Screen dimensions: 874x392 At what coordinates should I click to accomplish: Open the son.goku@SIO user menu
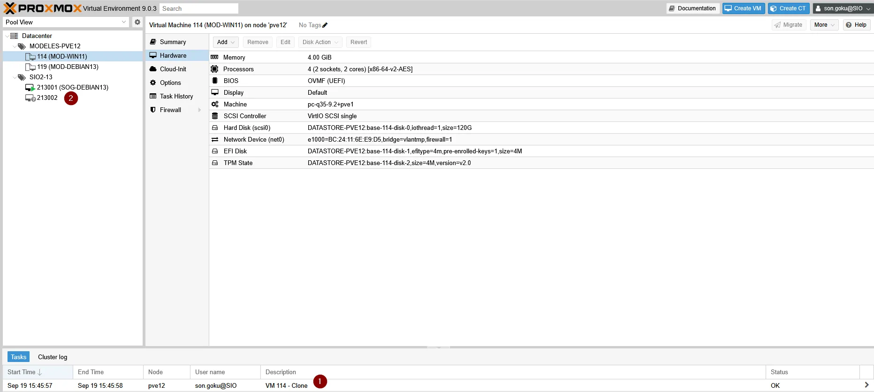tap(843, 8)
